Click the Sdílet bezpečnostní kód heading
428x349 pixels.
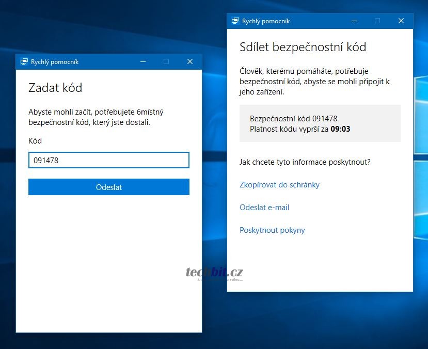point(303,47)
